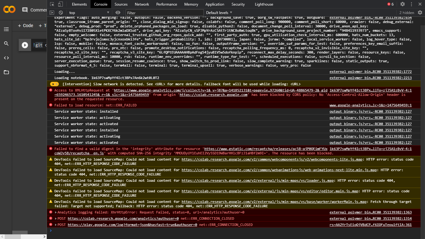
Task: Expand the POST colab analytics error entry
Action: (x=56, y=218)
